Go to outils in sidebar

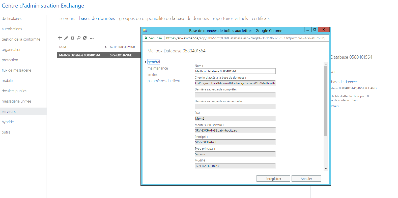point(6,132)
